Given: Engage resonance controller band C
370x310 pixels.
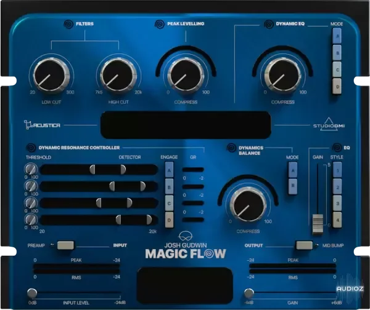Looking at the screenshot, I should click(169, 204).
